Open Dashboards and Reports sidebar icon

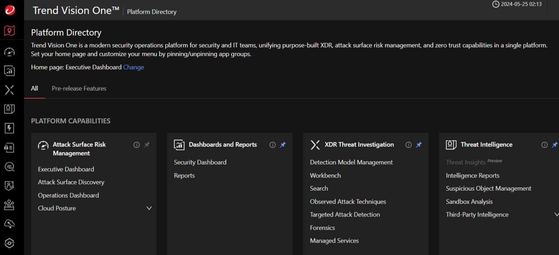click(9, 71)
